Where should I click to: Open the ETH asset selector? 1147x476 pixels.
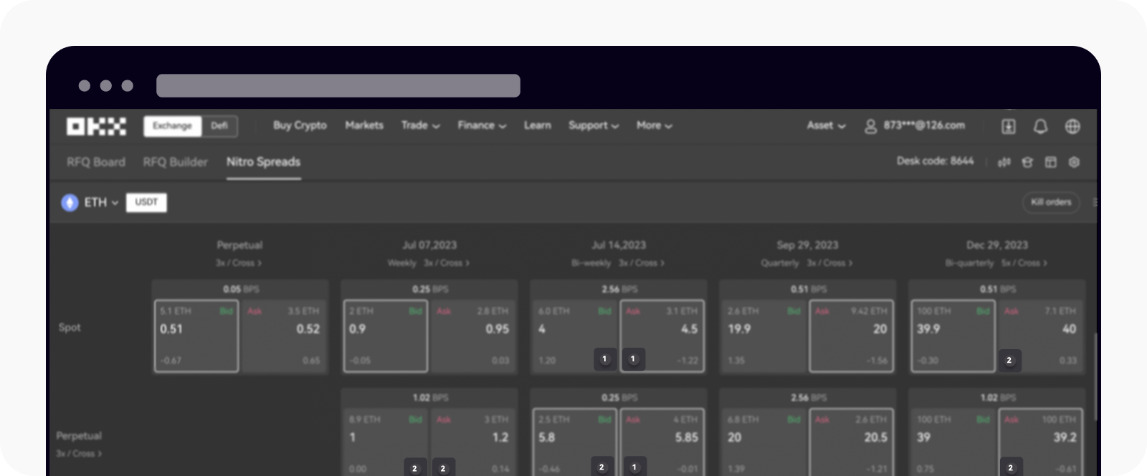click(x=101, y=203)
